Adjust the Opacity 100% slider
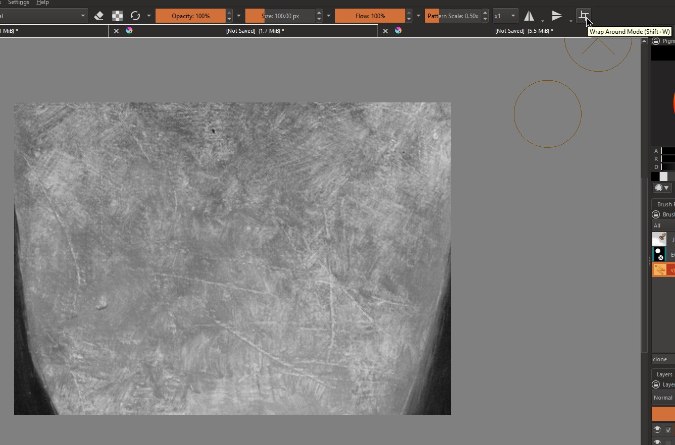 190,16
